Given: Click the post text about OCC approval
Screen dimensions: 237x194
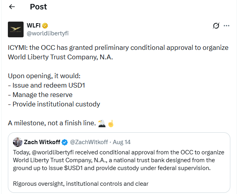Looking at the screenshot, I should tap(118, 52).
